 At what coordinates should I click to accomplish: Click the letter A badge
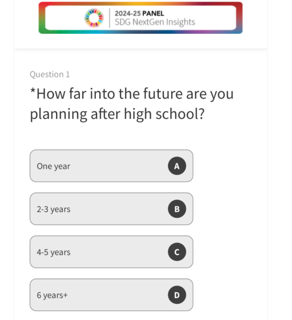177,166
